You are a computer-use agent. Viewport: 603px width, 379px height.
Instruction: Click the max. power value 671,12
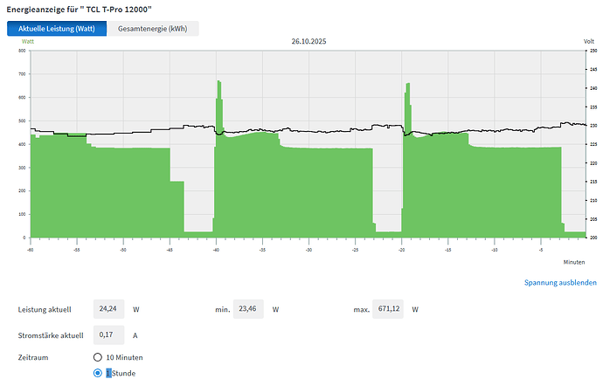[x=387, y=309]
